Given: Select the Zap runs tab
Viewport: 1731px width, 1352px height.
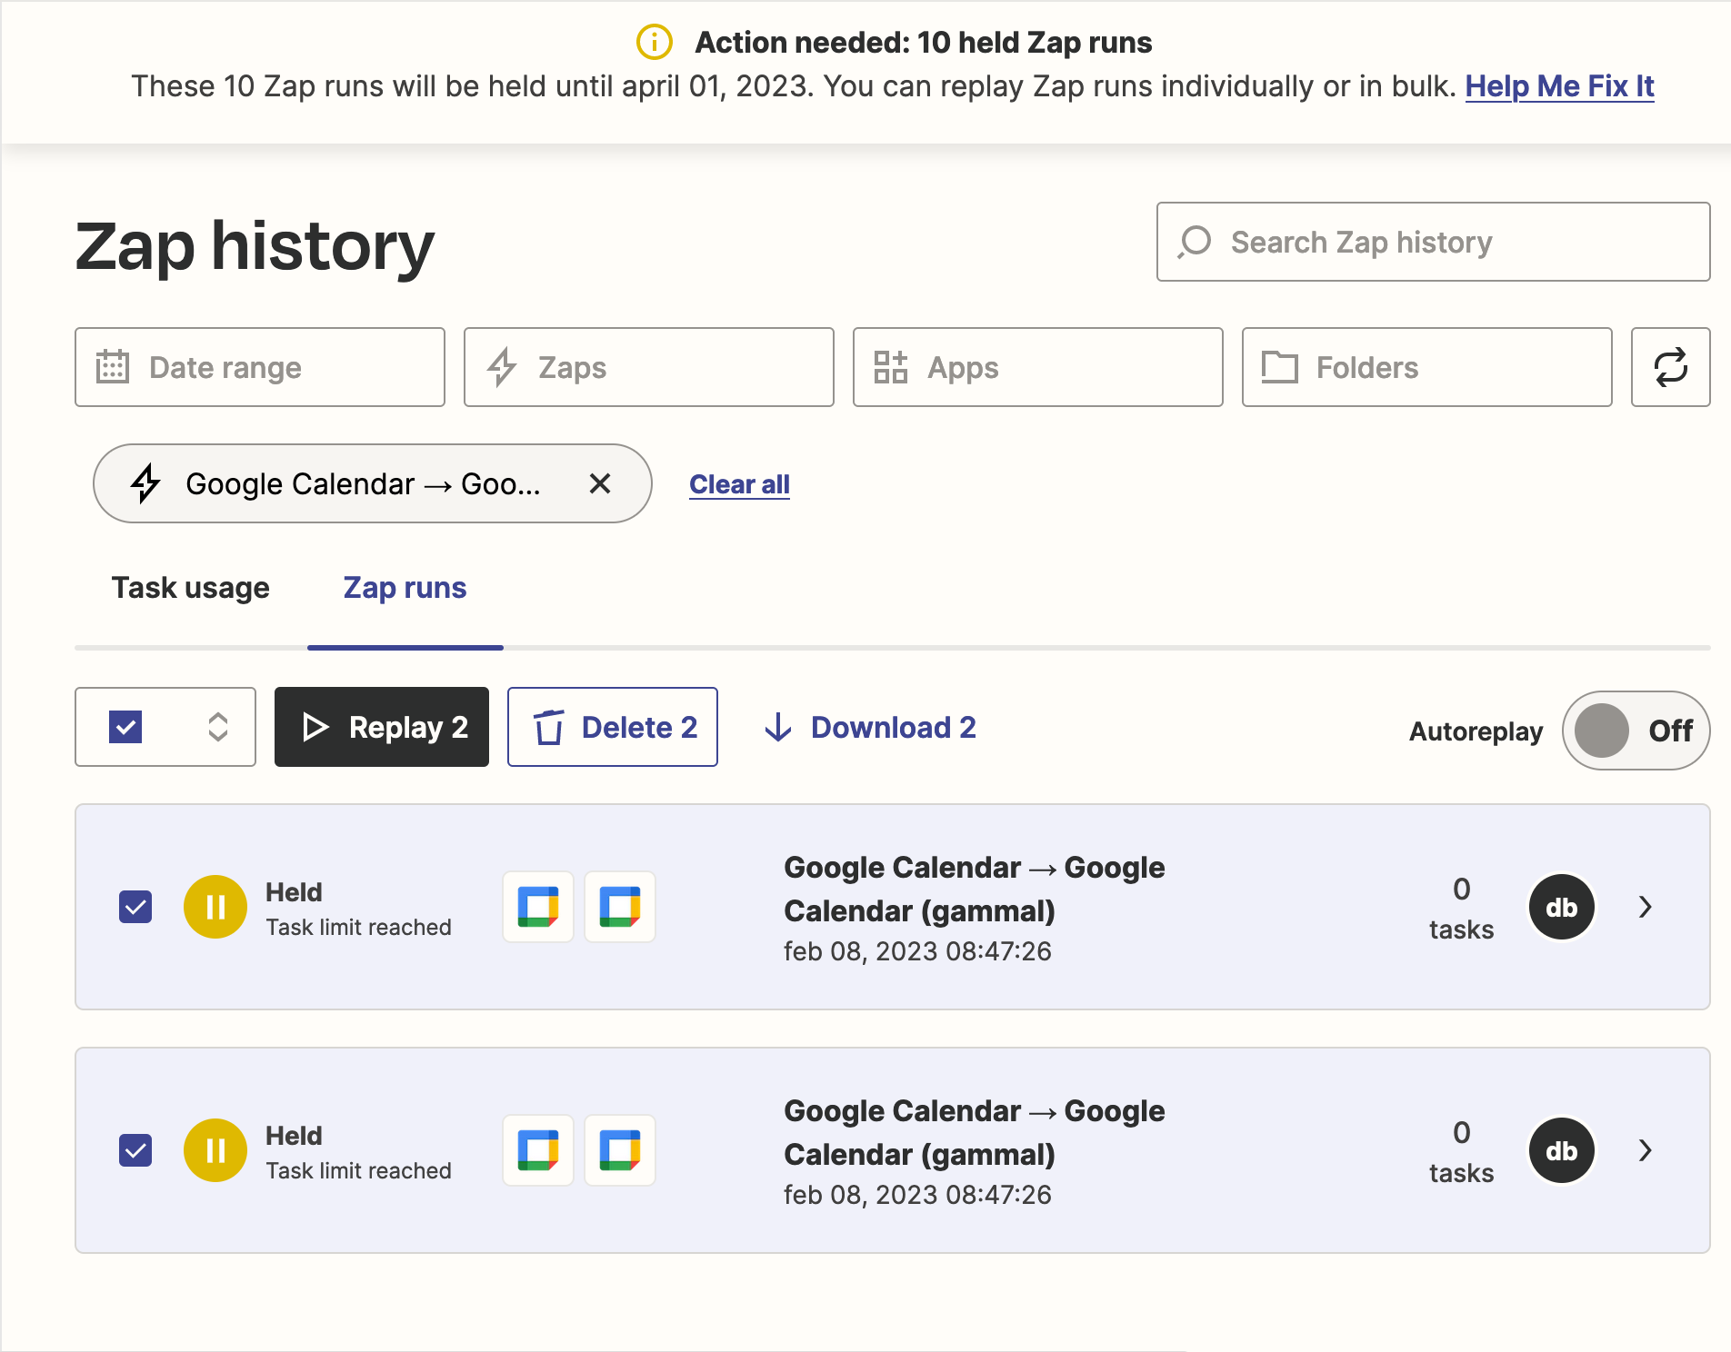Looking at the screenshot, I should (x=405, y=588).
